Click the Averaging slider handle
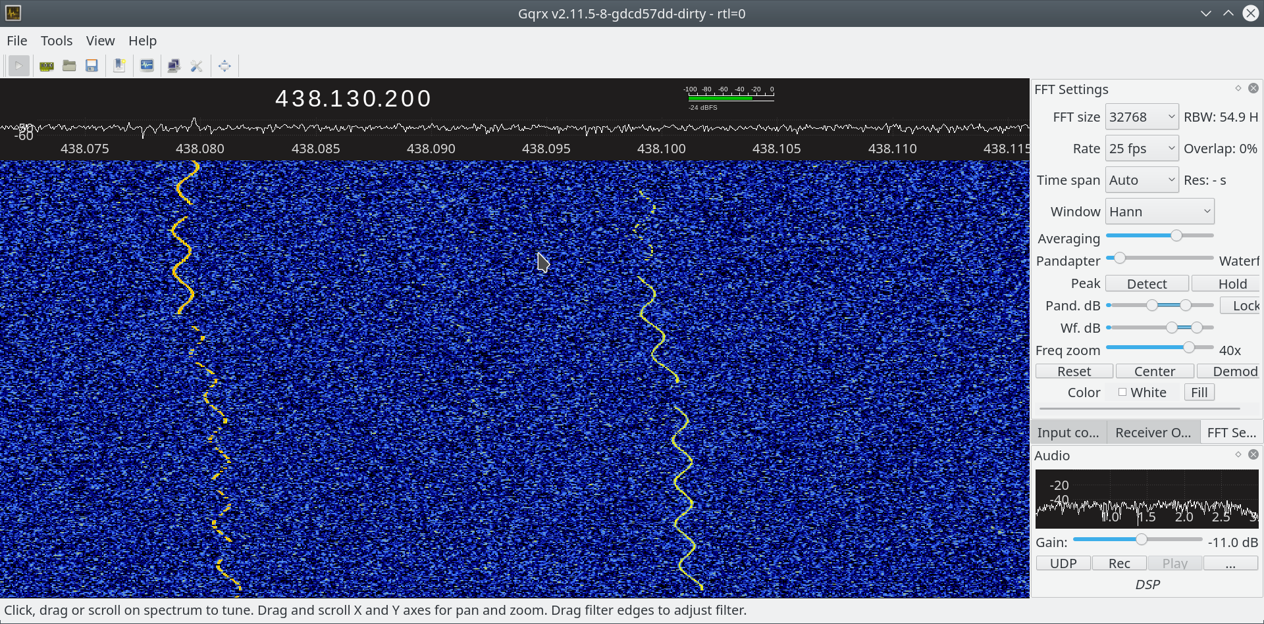The image size is (1264, 624). (x=1176, y=235)
